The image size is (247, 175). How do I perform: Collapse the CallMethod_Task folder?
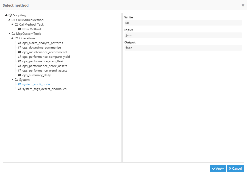point(12,25)
